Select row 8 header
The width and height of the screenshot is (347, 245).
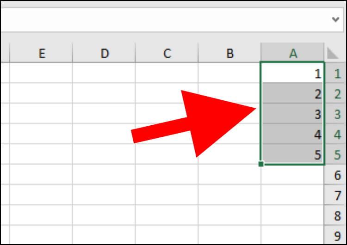coord(336,215)
